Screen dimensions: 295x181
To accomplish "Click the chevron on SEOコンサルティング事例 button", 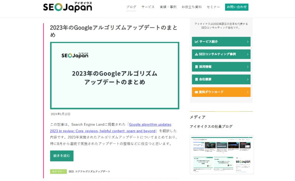I will tap(247, 54).
